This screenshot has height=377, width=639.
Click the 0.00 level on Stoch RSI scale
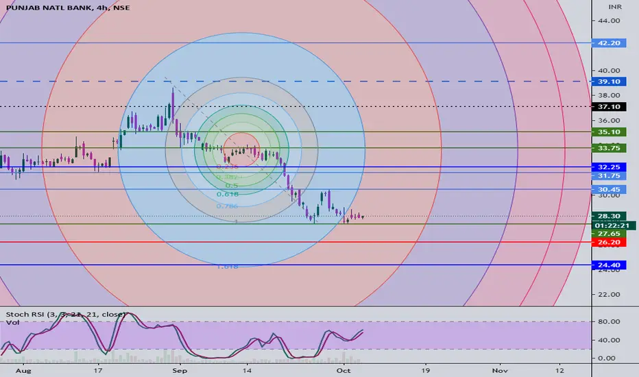tap(607, 358)
